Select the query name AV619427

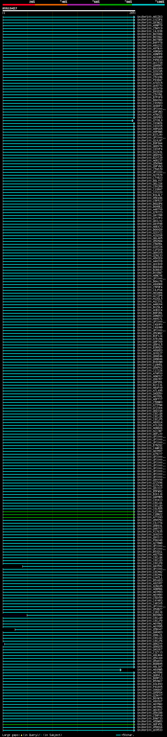pos(10,9)
